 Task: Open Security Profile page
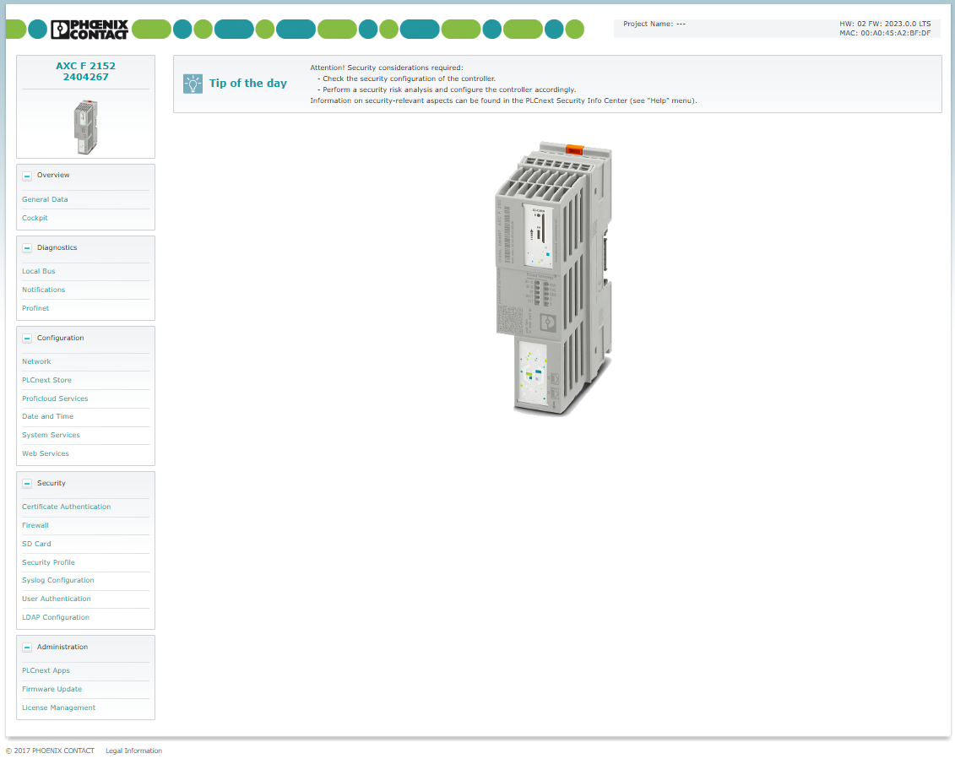click(49, 562)
